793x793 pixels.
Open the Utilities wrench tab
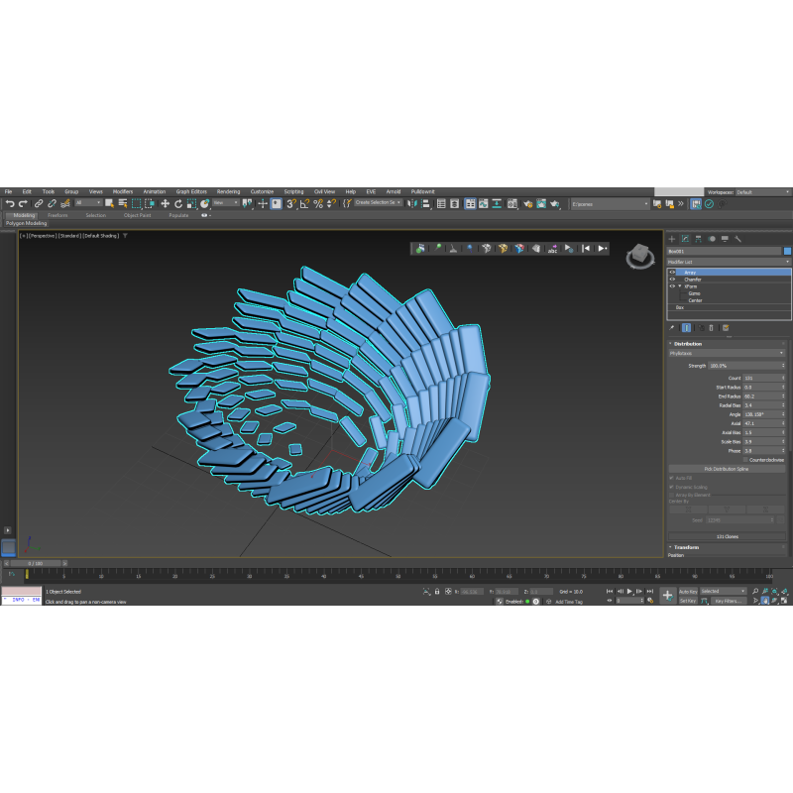pos(738,239)
